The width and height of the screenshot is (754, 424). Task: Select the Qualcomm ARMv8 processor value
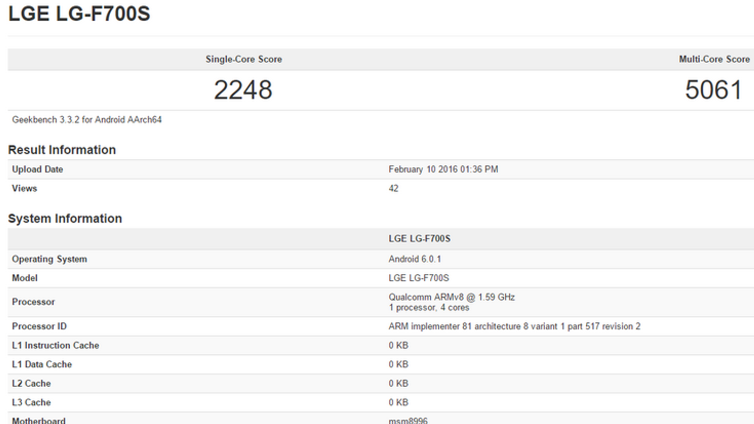click(451, 297)
